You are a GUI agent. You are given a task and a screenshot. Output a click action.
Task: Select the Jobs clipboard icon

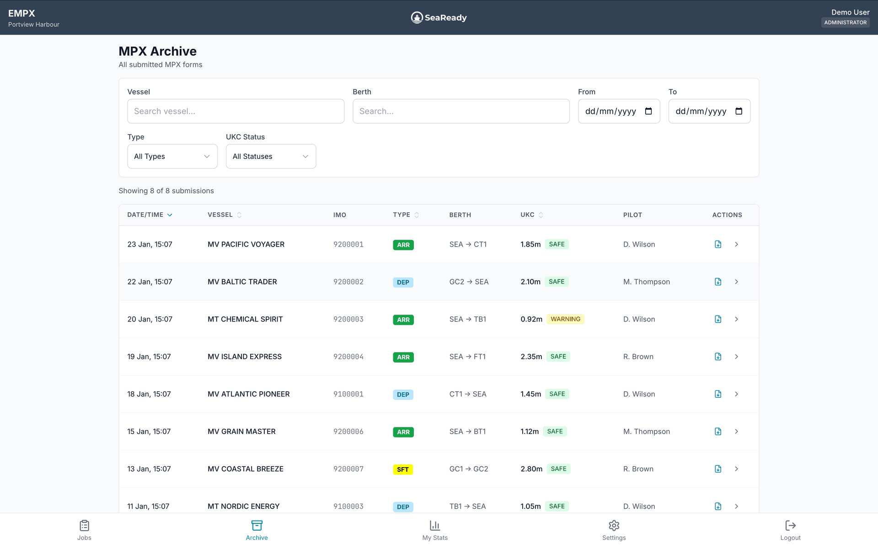click(84, 525)
